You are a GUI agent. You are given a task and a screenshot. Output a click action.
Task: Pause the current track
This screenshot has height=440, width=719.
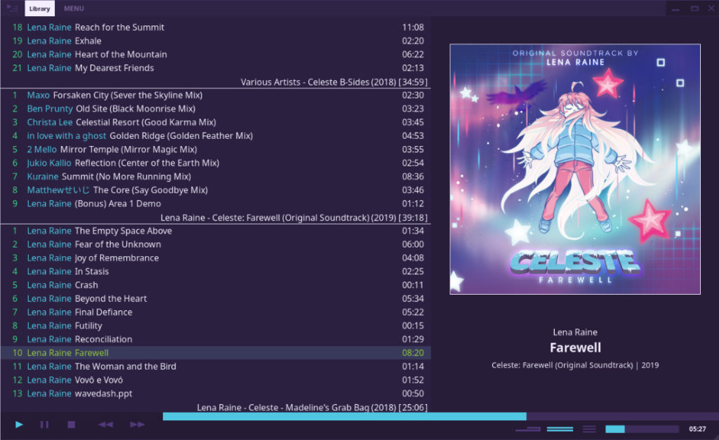(44, 425)
